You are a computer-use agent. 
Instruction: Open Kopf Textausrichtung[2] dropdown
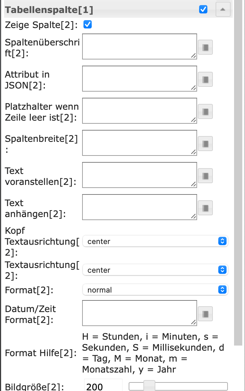coord(155,241)
